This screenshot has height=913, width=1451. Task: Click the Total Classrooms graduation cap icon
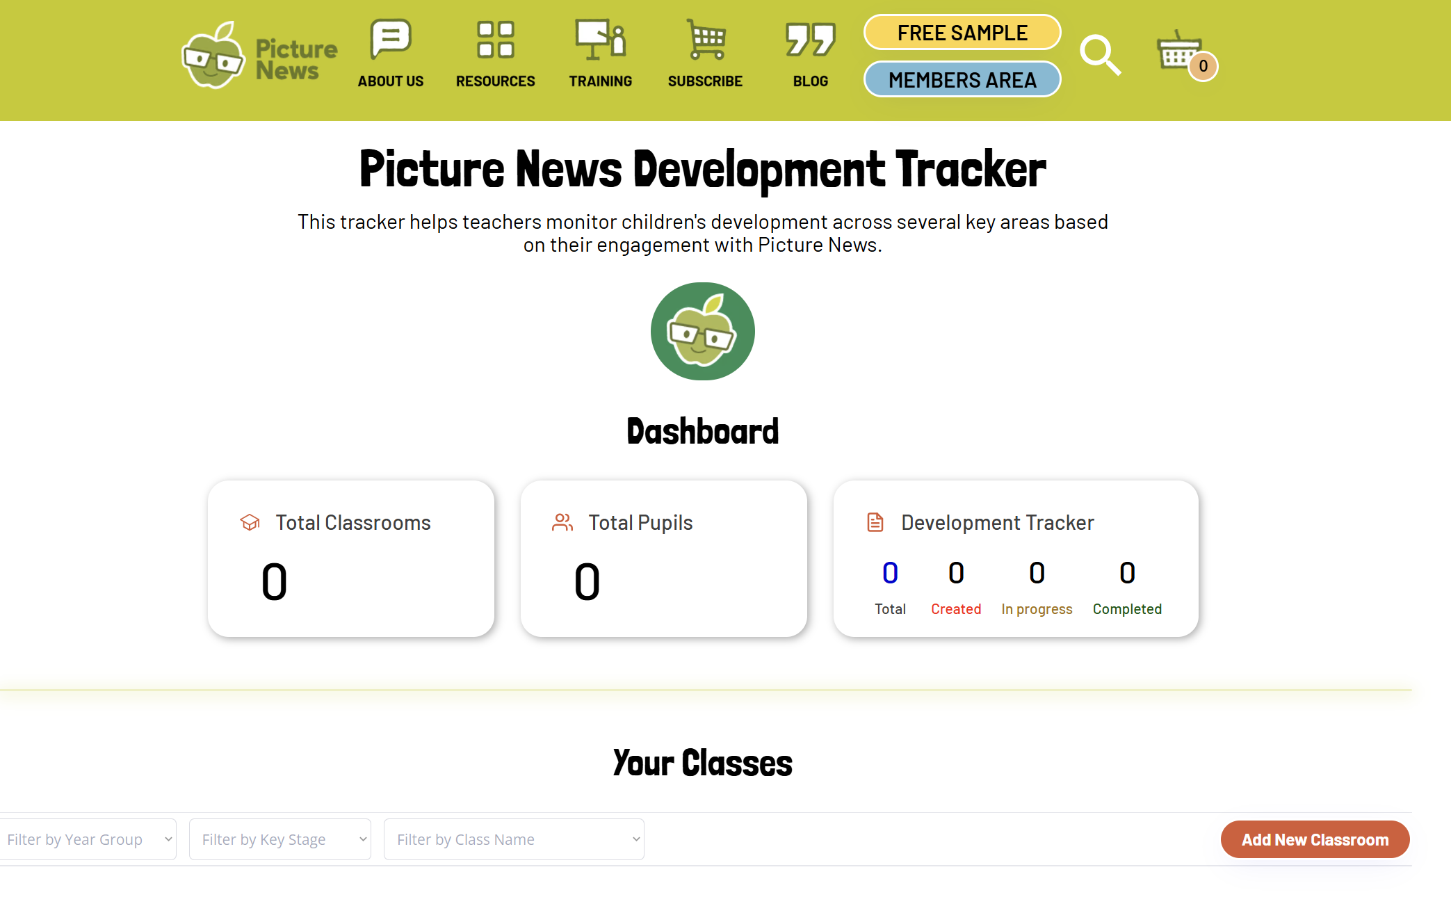pos(250,522)
